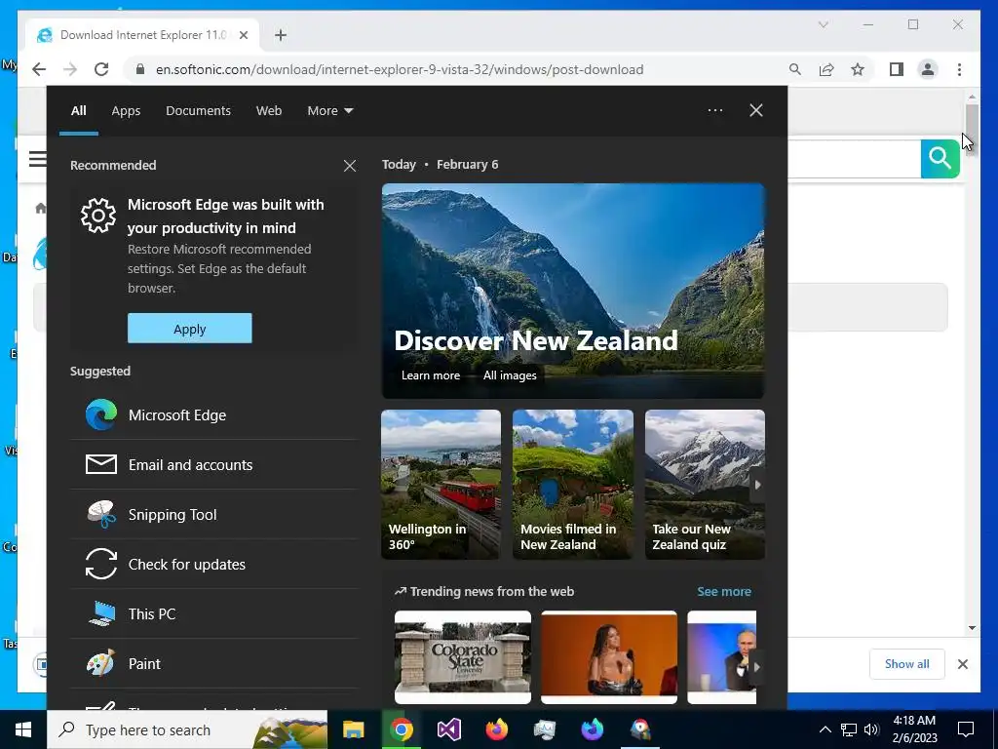Open Chrome profile avatar

tap(928, 69)
